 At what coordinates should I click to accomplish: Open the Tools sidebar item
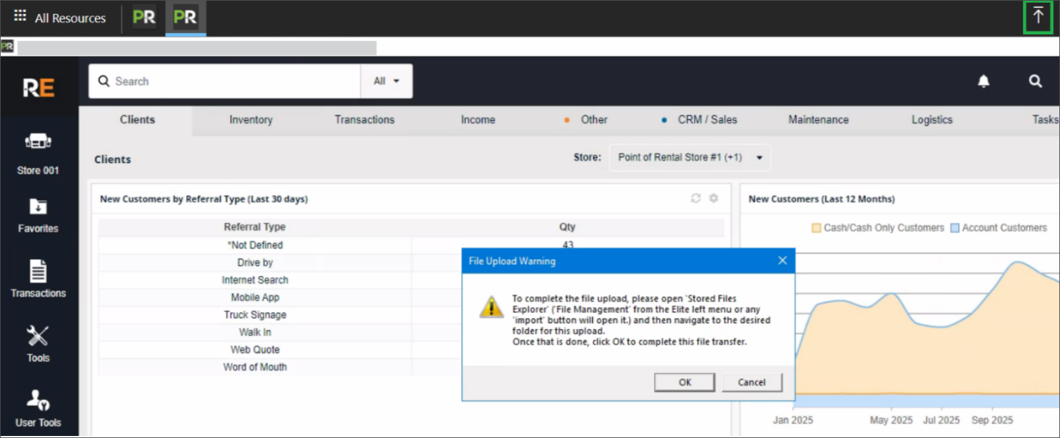pyautogui.click(x=38, y=343)
